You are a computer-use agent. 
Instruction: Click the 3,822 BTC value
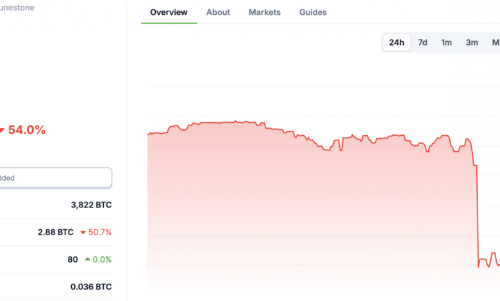[x=91, y=205]
